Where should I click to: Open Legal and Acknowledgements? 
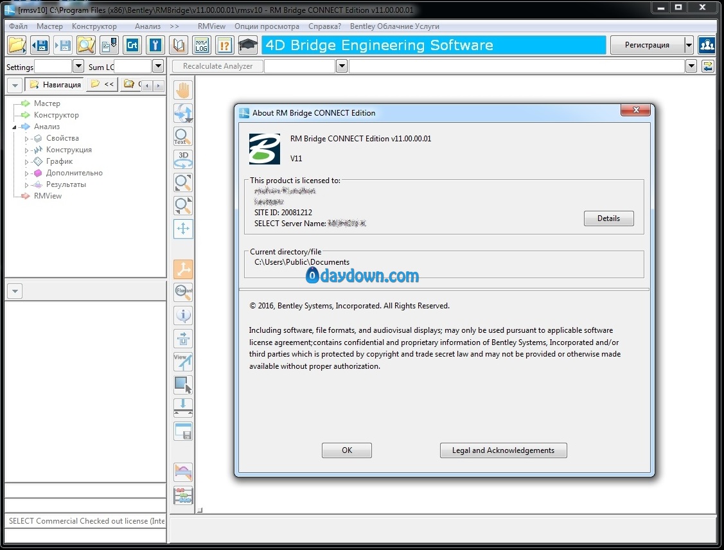tap(503, 450)
